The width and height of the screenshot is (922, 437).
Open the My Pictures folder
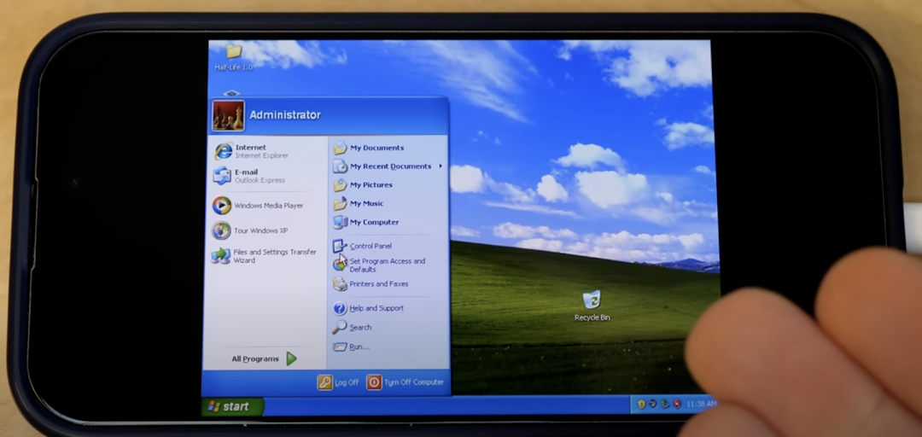point(363,184)
